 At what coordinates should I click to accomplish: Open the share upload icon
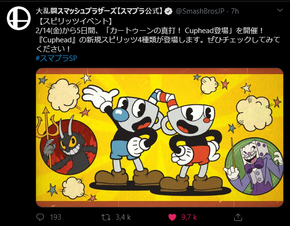pyautogui.click(x=238, y=217)
